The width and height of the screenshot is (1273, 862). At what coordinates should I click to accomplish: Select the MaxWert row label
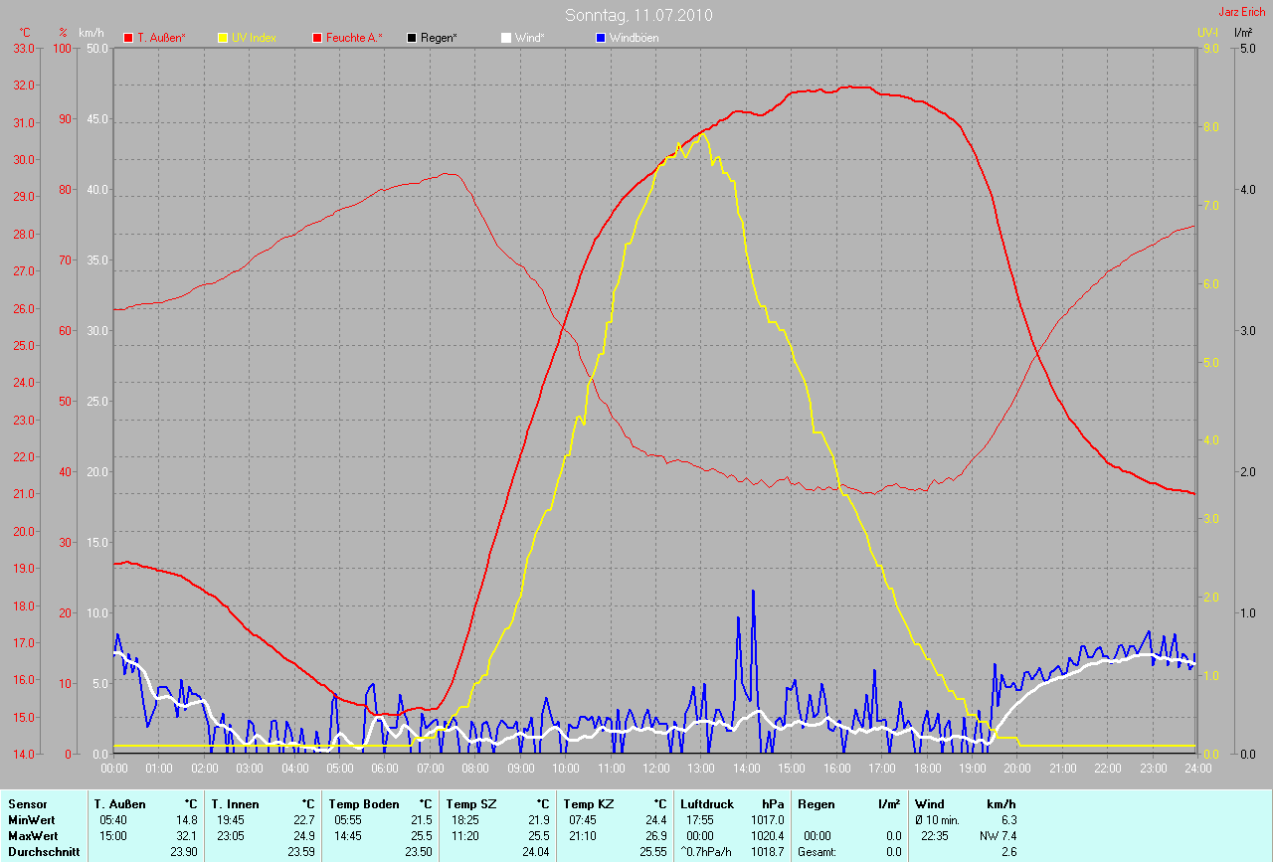(32, 835)
